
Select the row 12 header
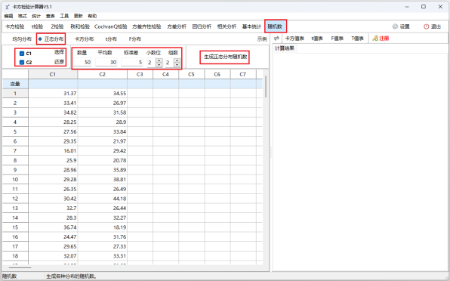tap(15, 199)
